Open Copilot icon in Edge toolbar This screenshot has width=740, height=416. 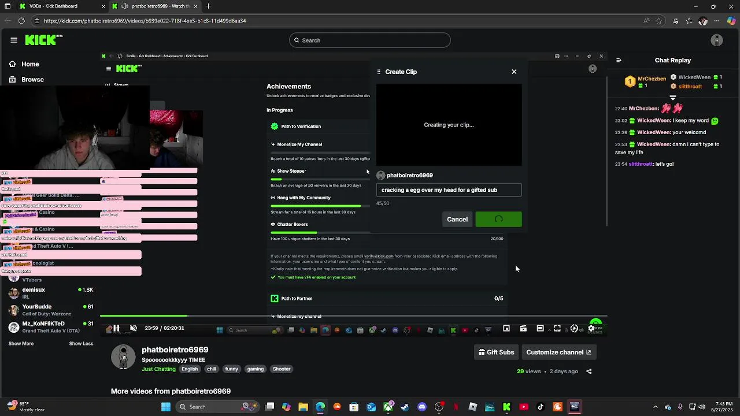(x=731, y=21)
